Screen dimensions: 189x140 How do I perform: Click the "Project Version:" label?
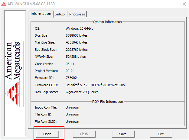click(x=46, y=71)
